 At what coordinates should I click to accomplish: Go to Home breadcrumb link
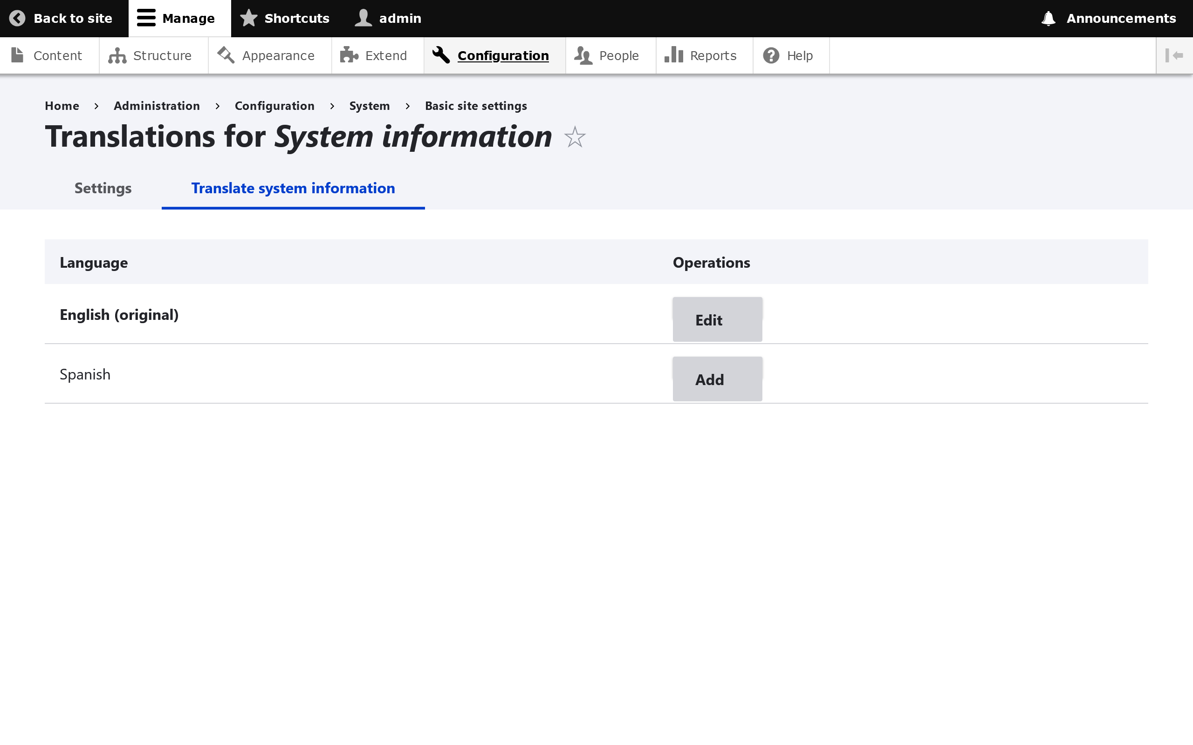tap(62, 106)
